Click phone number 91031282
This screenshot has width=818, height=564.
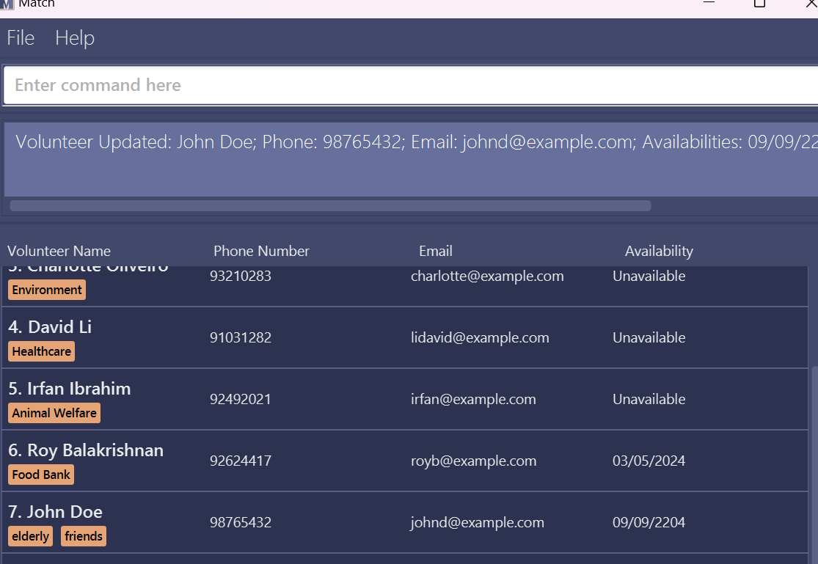pos(241,337)
